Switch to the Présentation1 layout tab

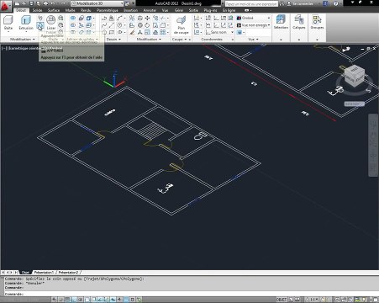[x=45, y=273]
